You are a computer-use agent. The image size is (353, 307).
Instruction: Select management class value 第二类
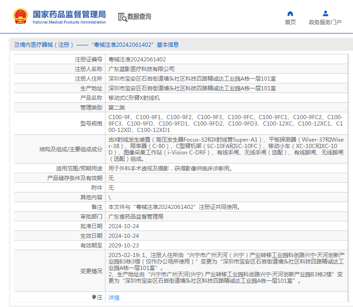click(x=116, y=108)
